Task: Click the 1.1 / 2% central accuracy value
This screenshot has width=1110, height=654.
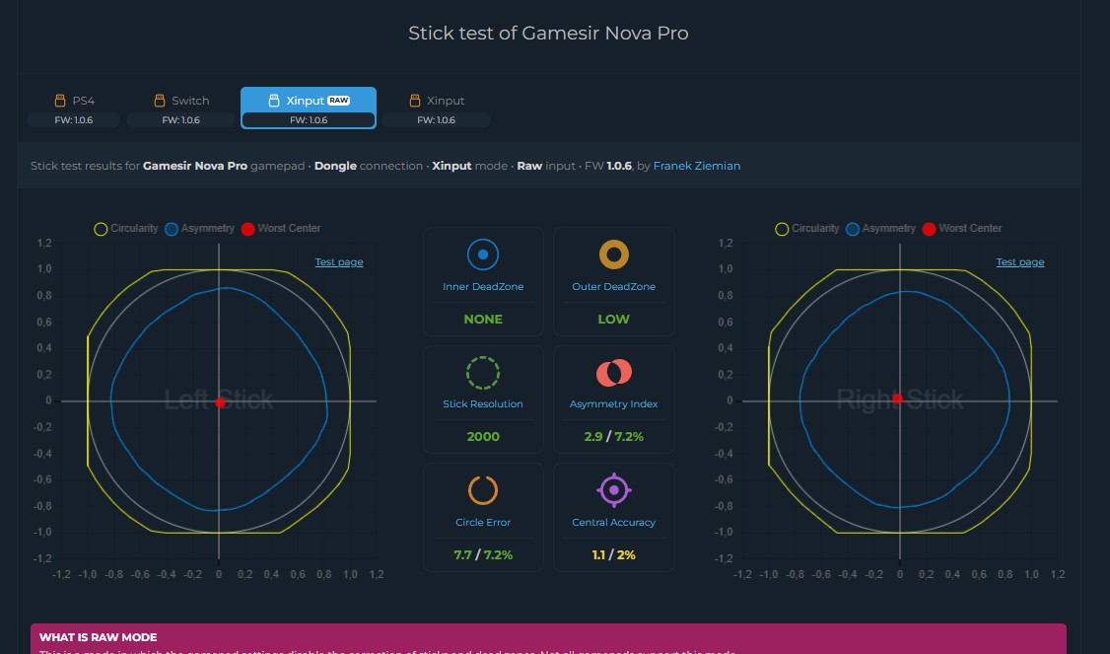Action: pos(614,555)
